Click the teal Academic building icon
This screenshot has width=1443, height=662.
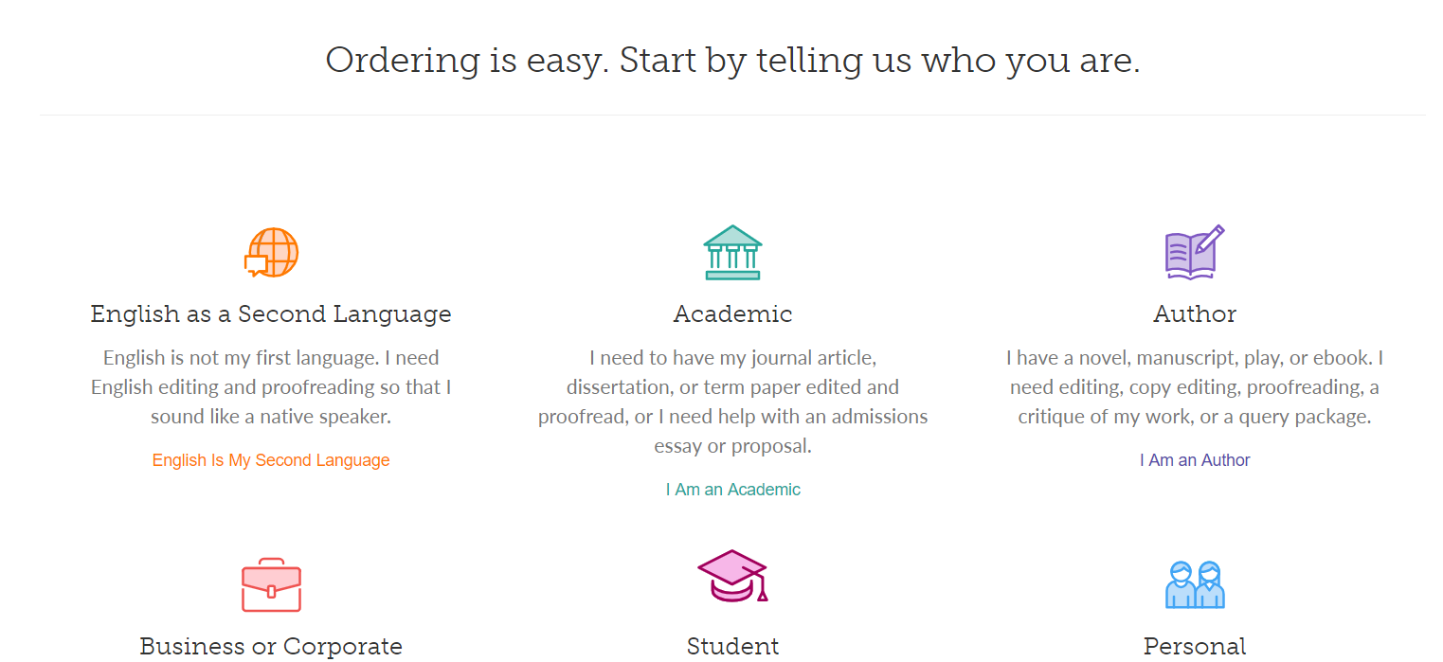[732, 253]
